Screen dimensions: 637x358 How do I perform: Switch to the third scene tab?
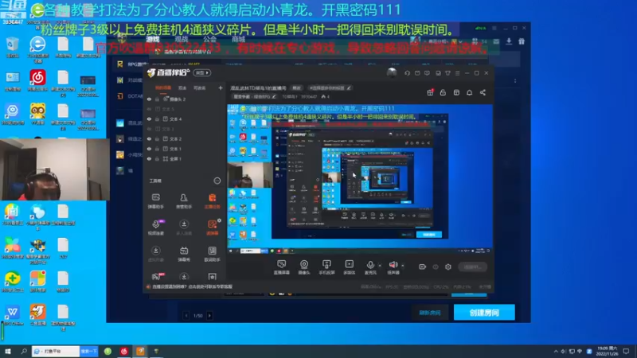pyautogui.click(x=199, y=88)
